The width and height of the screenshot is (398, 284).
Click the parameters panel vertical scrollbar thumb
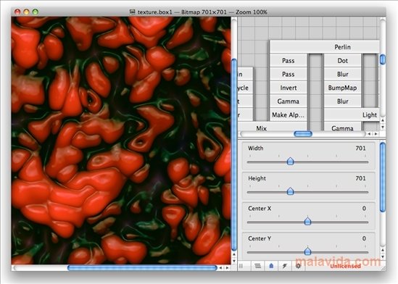tap(383, 177)
